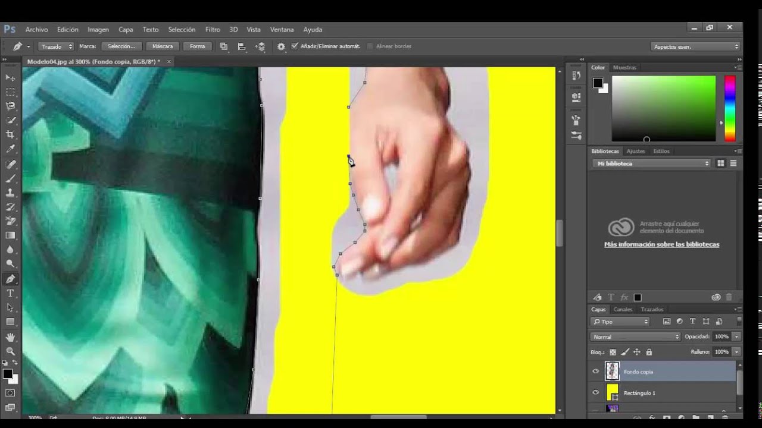Toggle Alinear bordes checkbox

[x=370, y=46]
